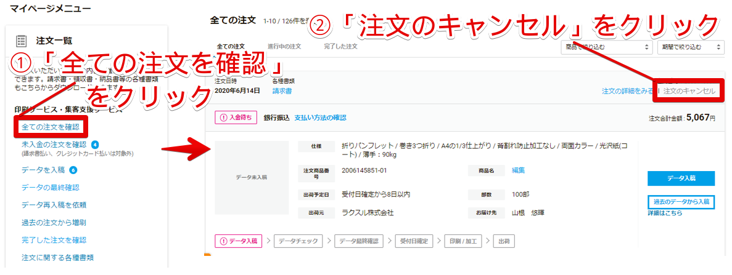Screen dimensions: 732x275
Task: Open 注文に関する各種書類 link
Action: coord(57,257)
